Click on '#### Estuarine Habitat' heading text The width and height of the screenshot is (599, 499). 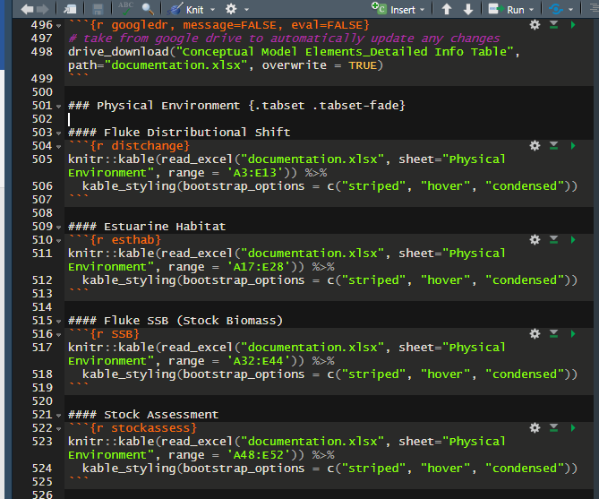pos(147,227)
